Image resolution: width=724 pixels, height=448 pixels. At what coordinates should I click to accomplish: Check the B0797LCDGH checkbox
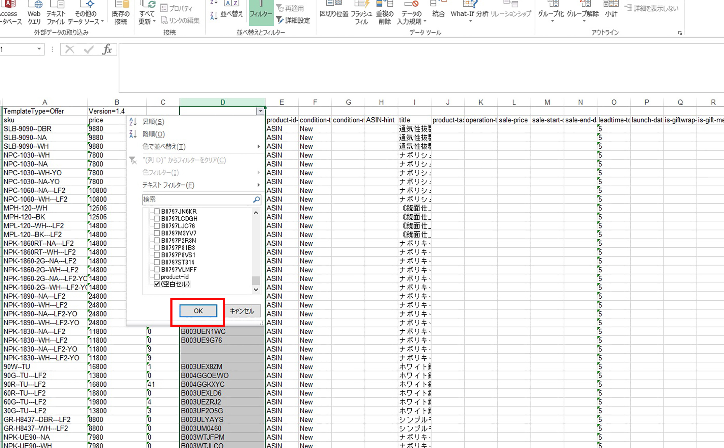click(157, 218)
